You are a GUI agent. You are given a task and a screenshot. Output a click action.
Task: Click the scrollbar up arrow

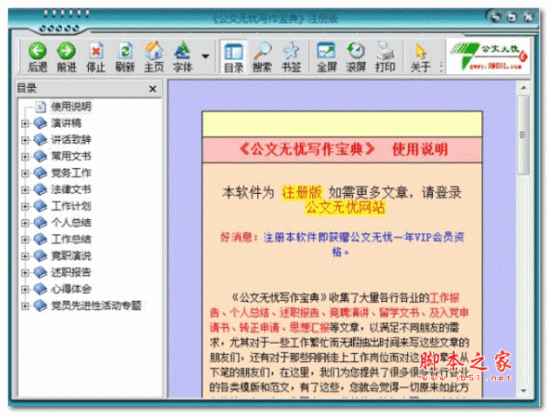click(523, 88)
